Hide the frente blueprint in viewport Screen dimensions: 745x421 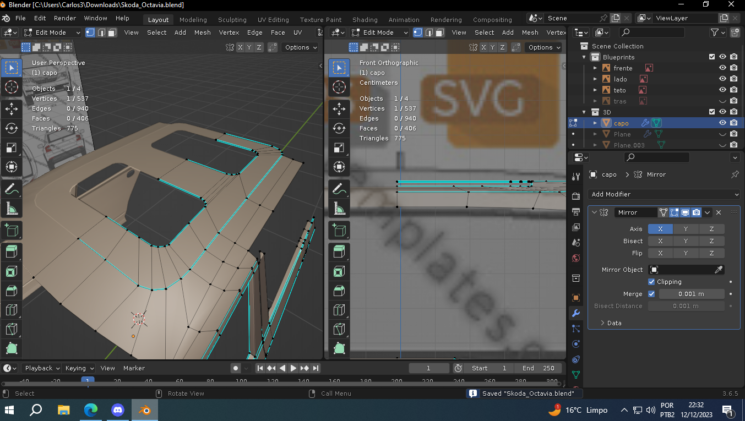(722, 68)
